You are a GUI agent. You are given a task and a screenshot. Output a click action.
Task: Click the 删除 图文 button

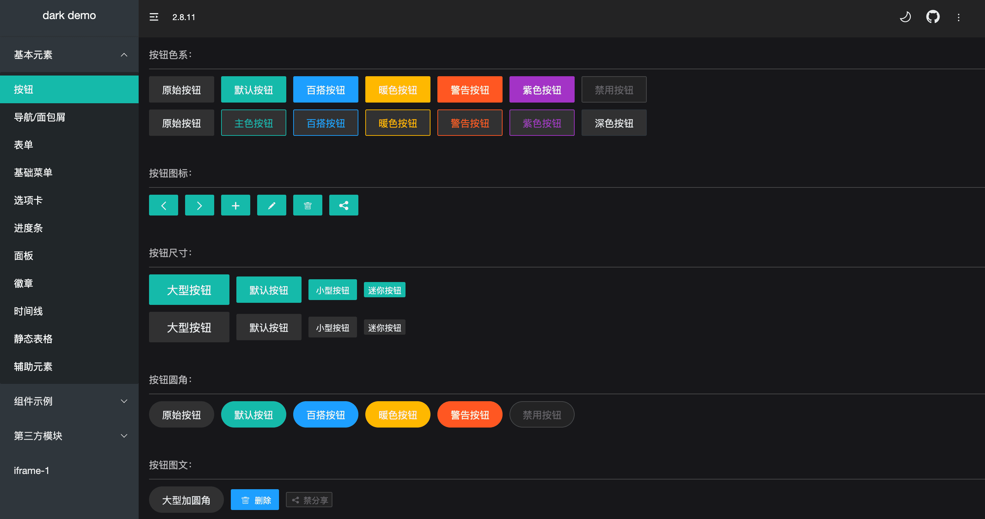coord(256,500)
